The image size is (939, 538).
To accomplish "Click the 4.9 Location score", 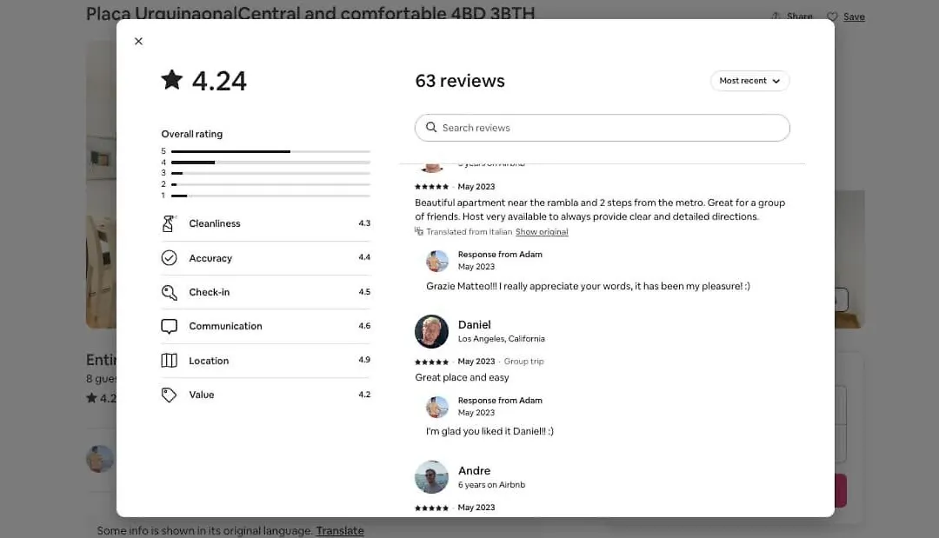I will coord(364,360).
